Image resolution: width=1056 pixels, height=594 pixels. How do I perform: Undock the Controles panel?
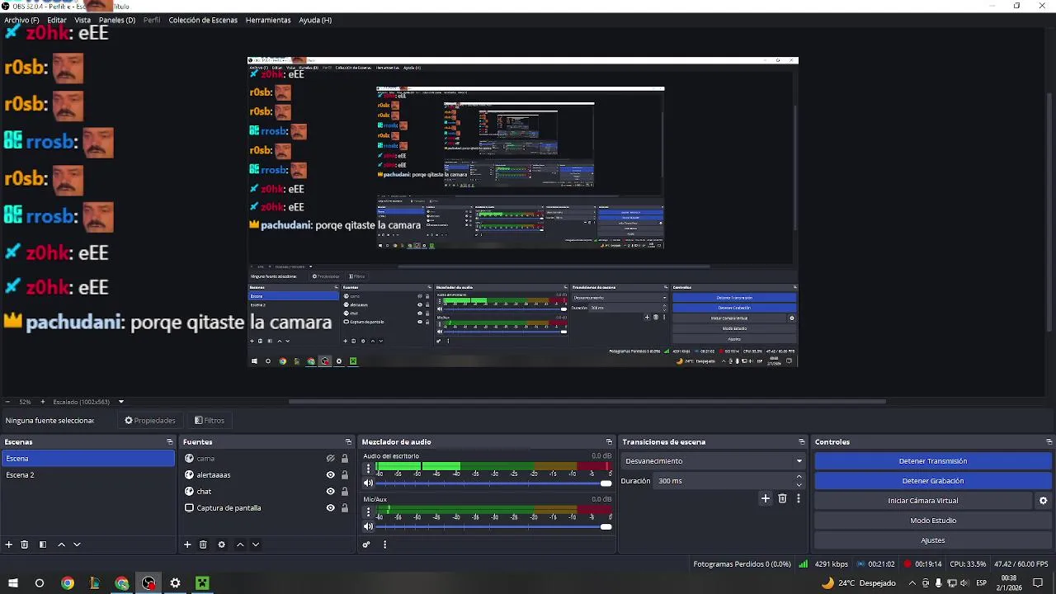tap(1049, 442)
